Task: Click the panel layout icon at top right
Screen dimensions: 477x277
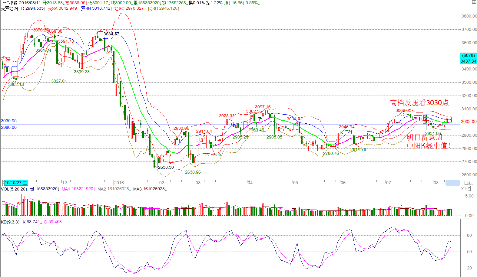Action: coord(474,2)
